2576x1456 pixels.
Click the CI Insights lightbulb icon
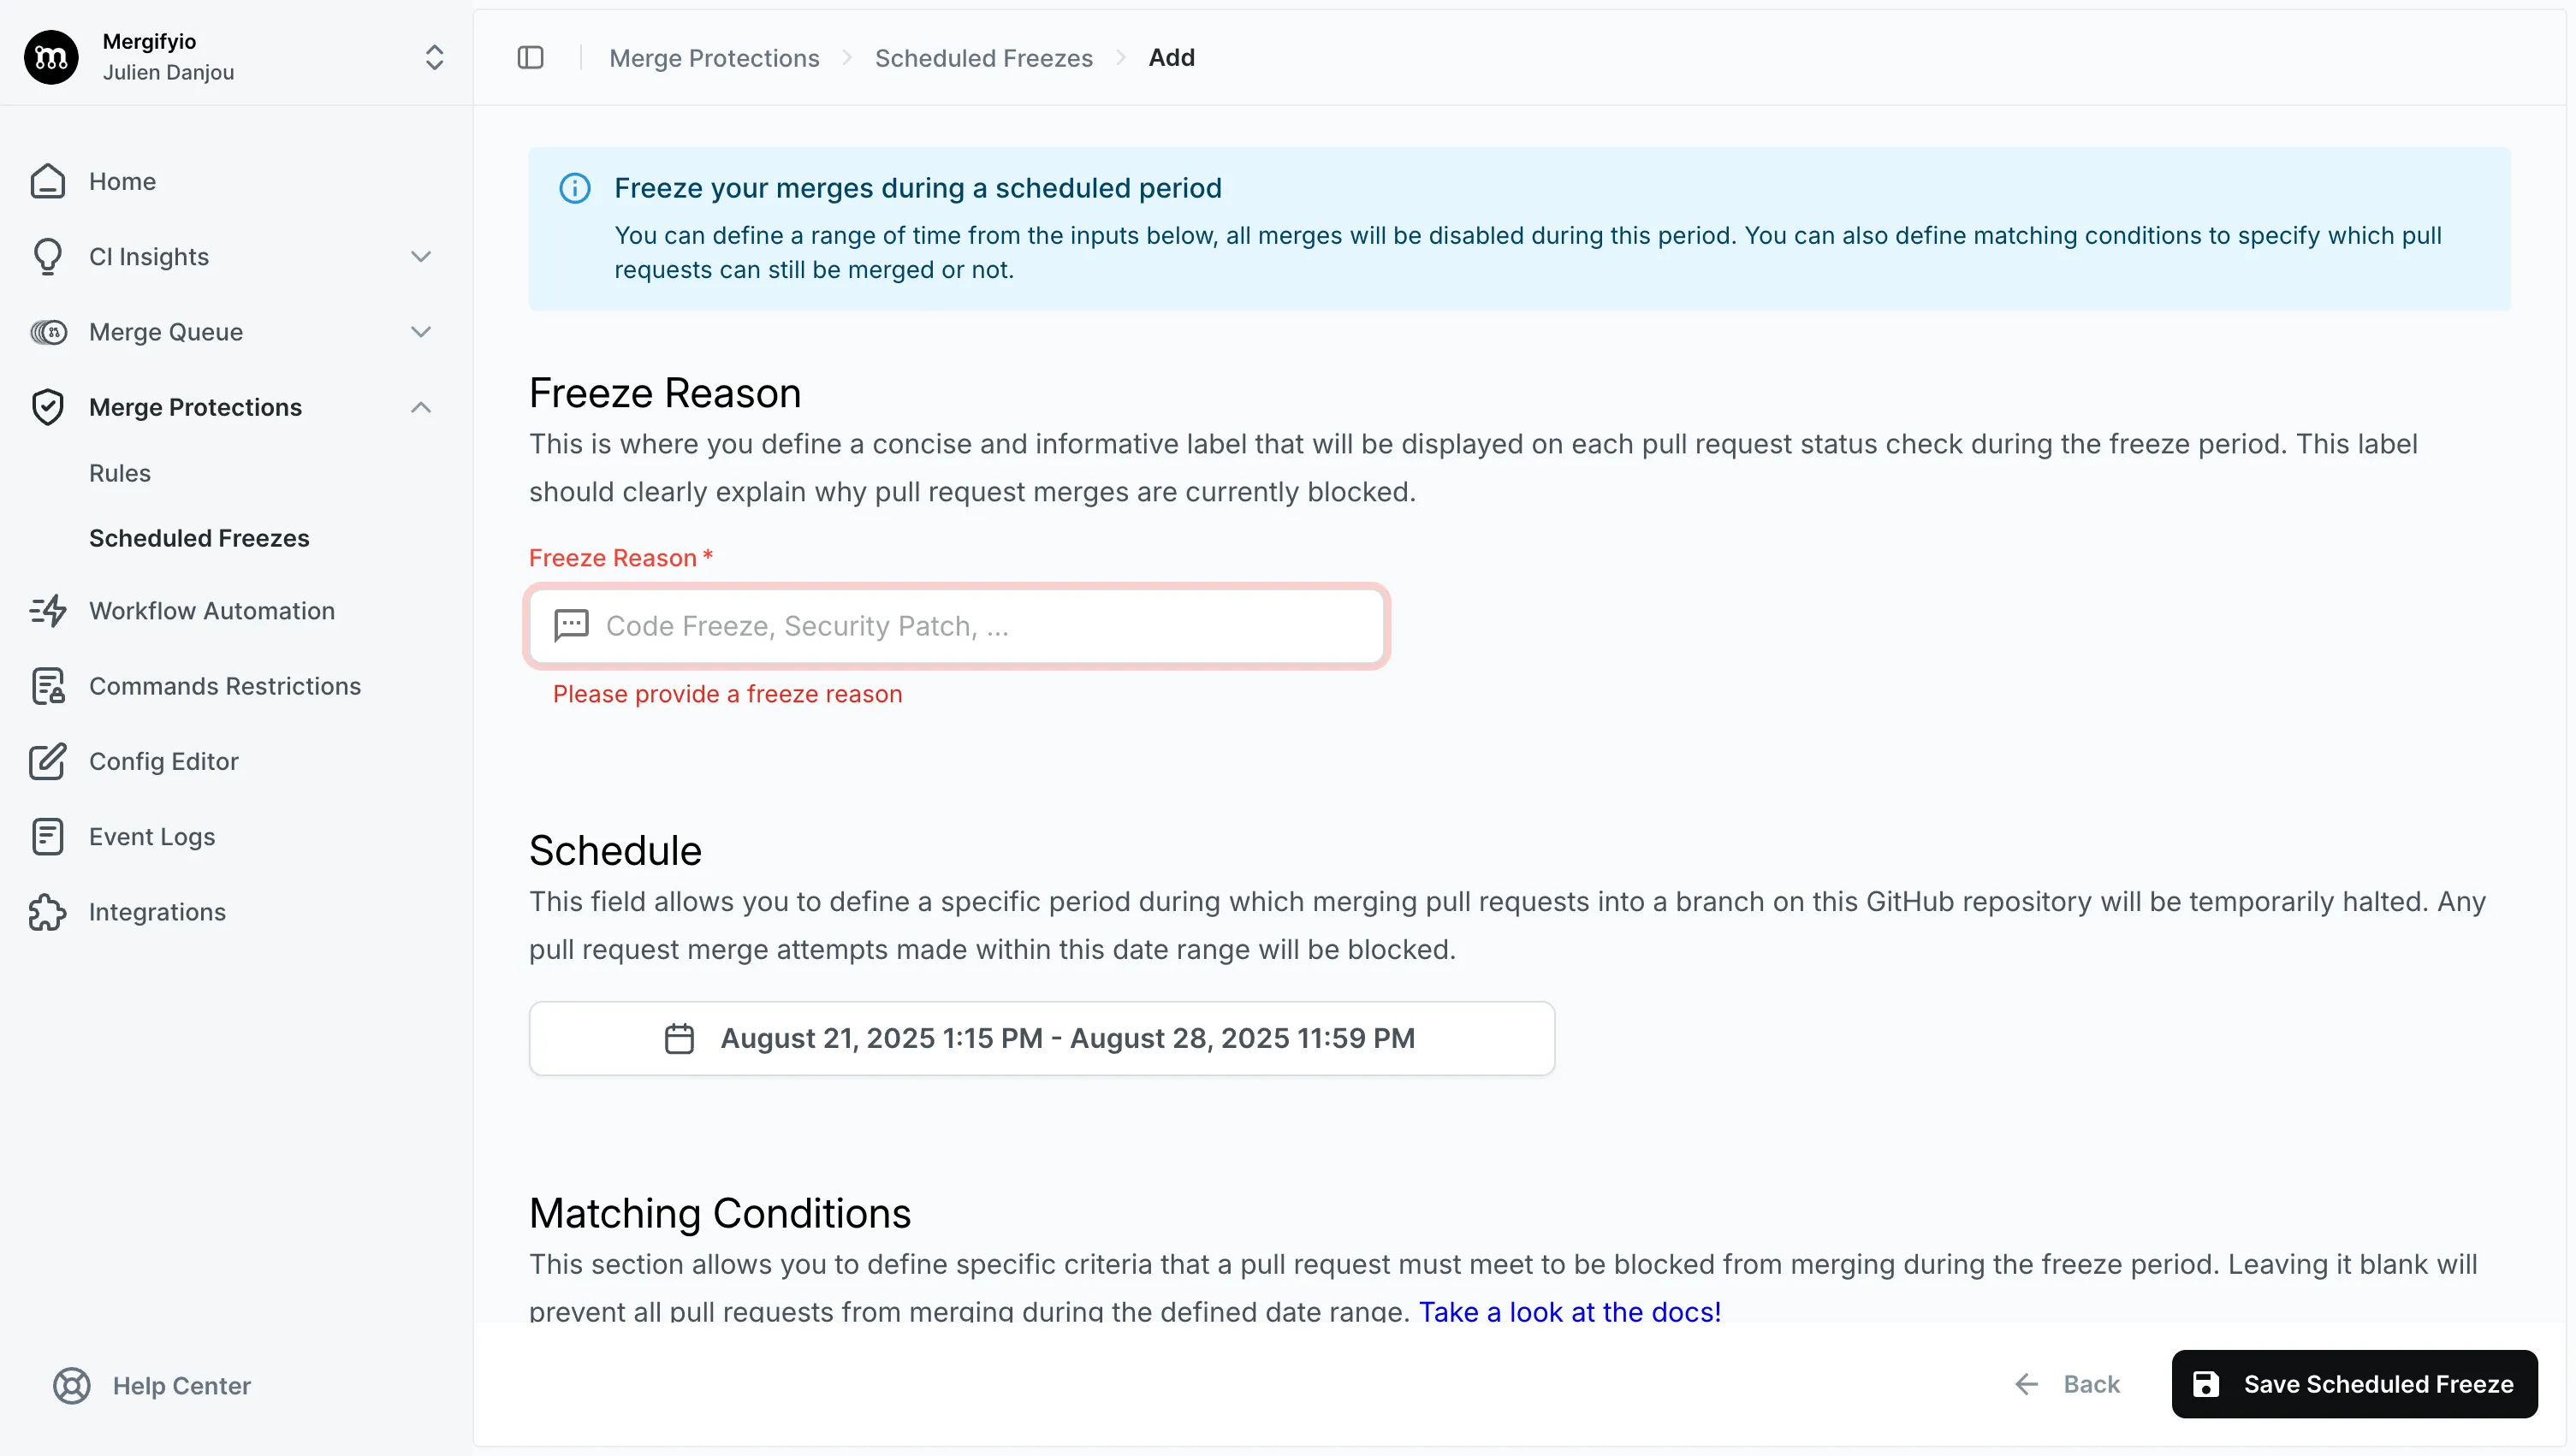click(47, 257)
